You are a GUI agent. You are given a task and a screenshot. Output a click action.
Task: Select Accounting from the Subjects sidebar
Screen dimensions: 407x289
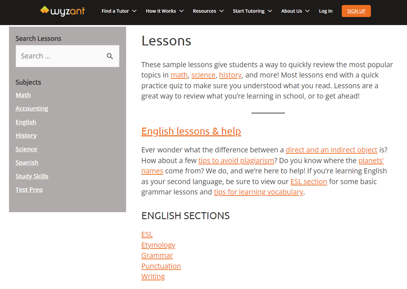(x=32, y=108)
